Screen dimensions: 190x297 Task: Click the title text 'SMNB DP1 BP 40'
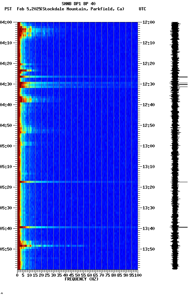78,3
